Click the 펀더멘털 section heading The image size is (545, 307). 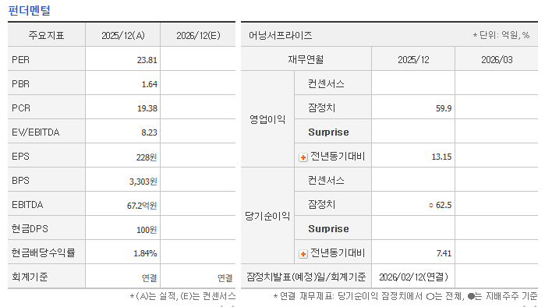pyautogui.click(x=29, y=10)
